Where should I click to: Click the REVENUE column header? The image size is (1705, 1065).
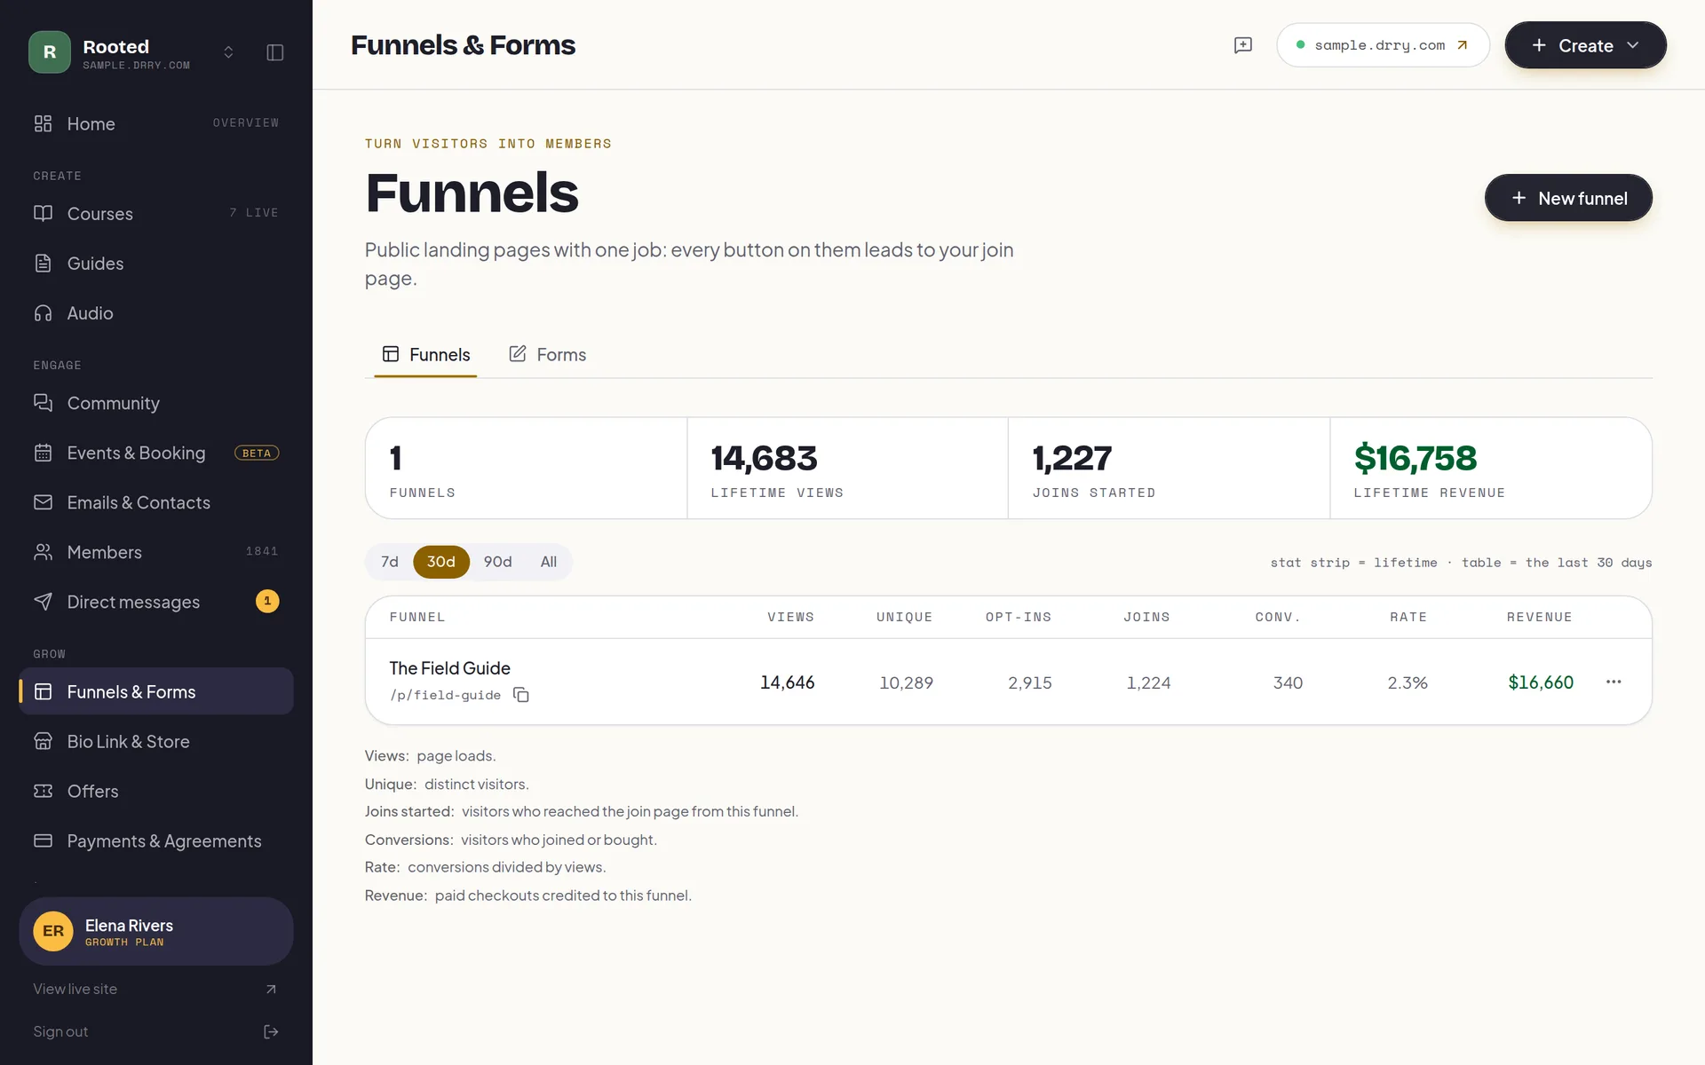(x=1539, y=617)
